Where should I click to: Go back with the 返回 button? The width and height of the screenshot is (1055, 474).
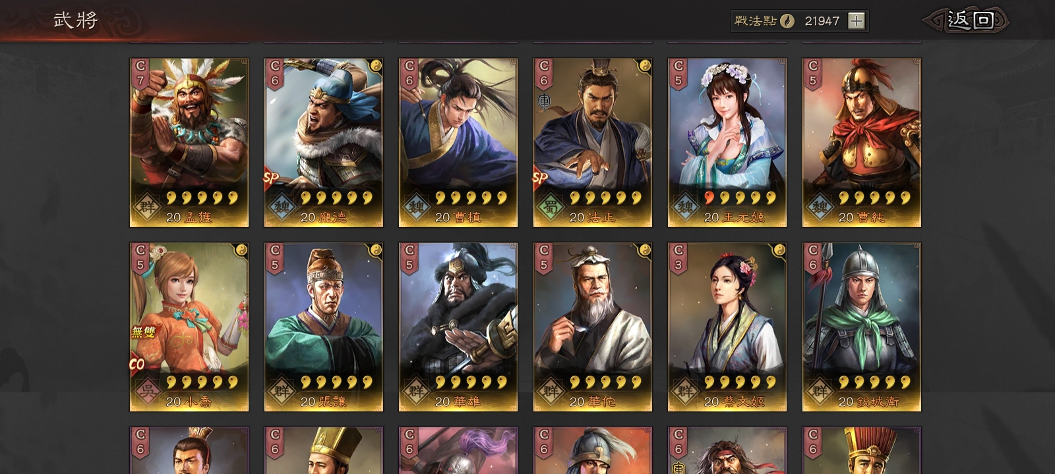[967, 20]
